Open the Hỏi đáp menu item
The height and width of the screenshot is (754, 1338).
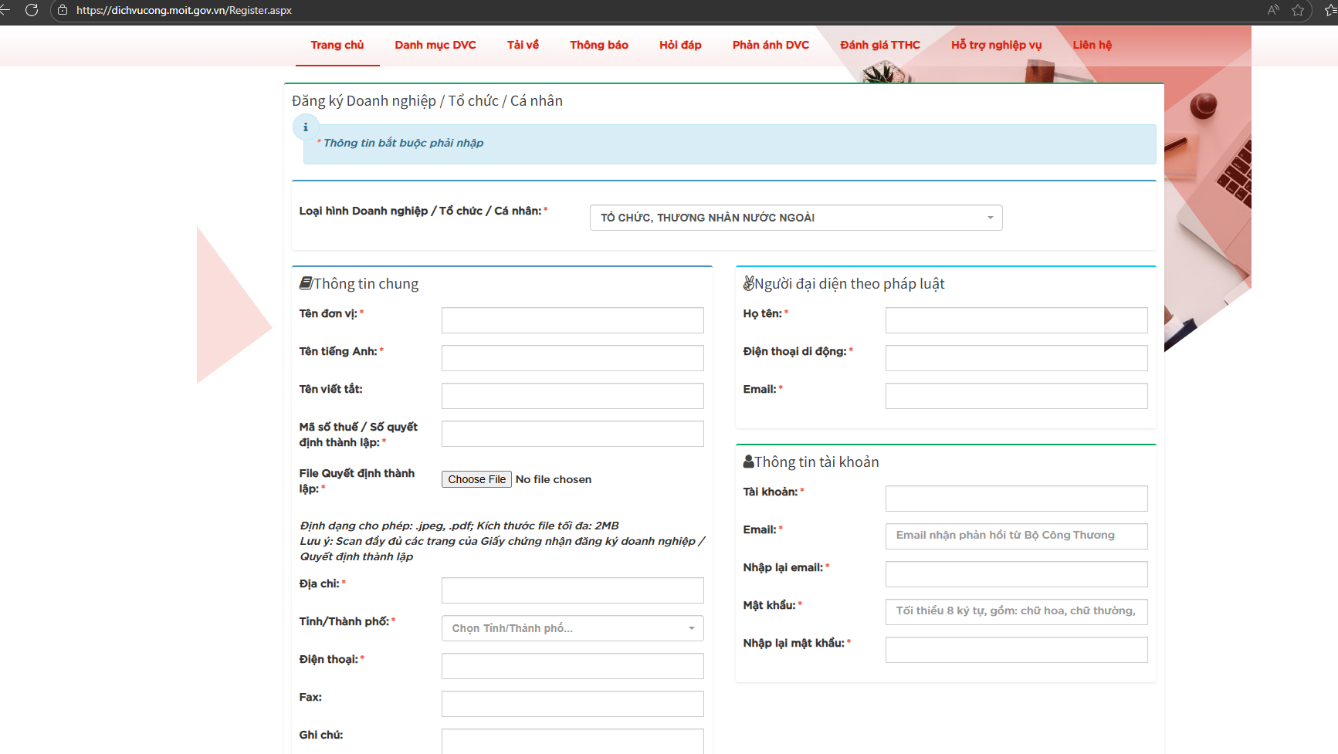[680, 45]
